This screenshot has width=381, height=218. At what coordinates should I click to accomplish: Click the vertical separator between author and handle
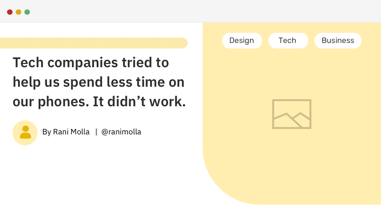click(x=96, y=132)
